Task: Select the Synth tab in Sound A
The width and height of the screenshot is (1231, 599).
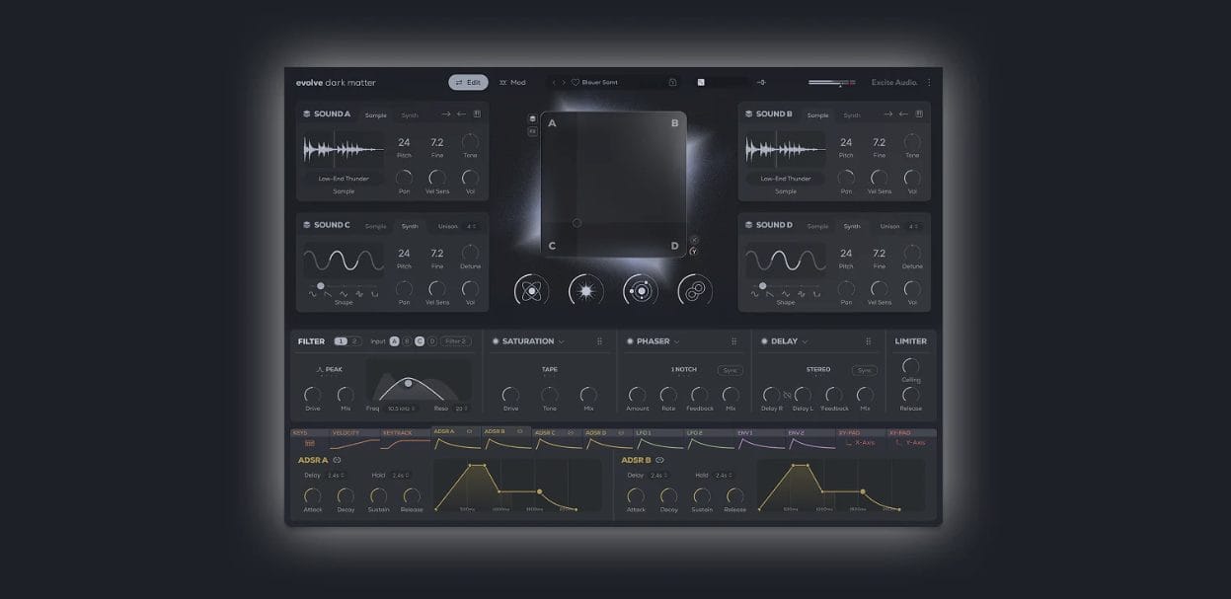Action: click(410, 115)
